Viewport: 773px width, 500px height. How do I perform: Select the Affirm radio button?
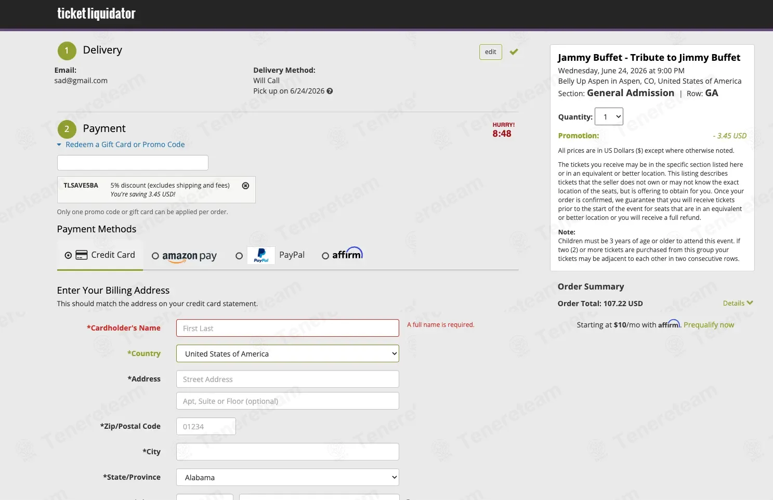(325, 256)
